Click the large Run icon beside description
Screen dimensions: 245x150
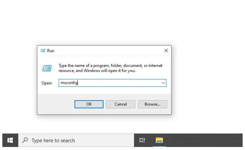[47, 68]
